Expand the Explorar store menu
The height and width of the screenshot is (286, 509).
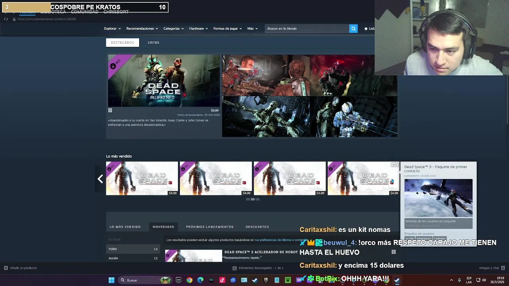(112, 29)
